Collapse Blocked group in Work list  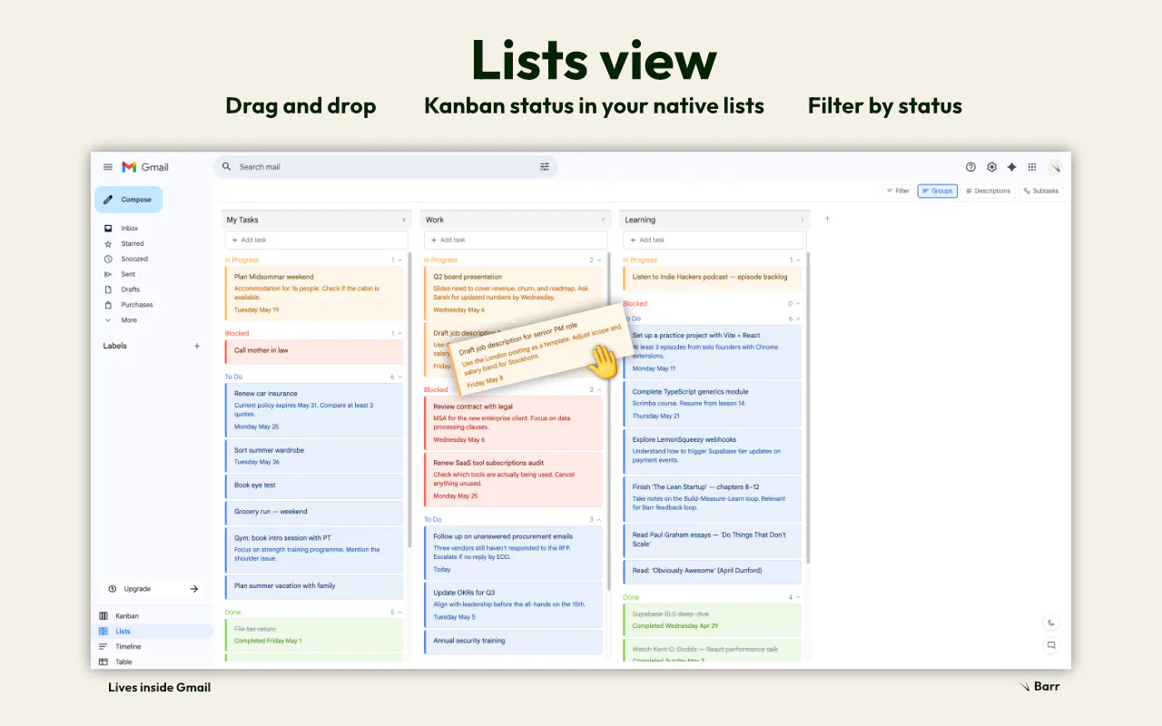(598, 390)
